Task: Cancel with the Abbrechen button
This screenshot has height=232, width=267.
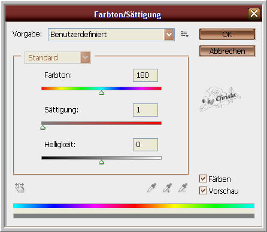Action: 227,51
